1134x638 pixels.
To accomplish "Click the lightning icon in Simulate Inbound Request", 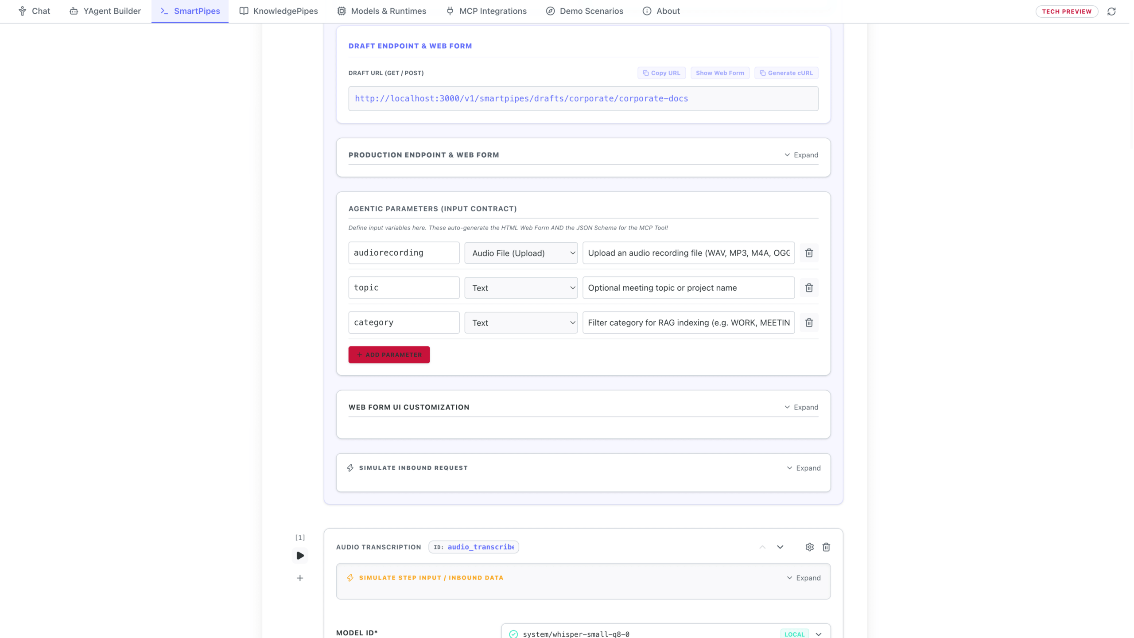I will point(350,468).
